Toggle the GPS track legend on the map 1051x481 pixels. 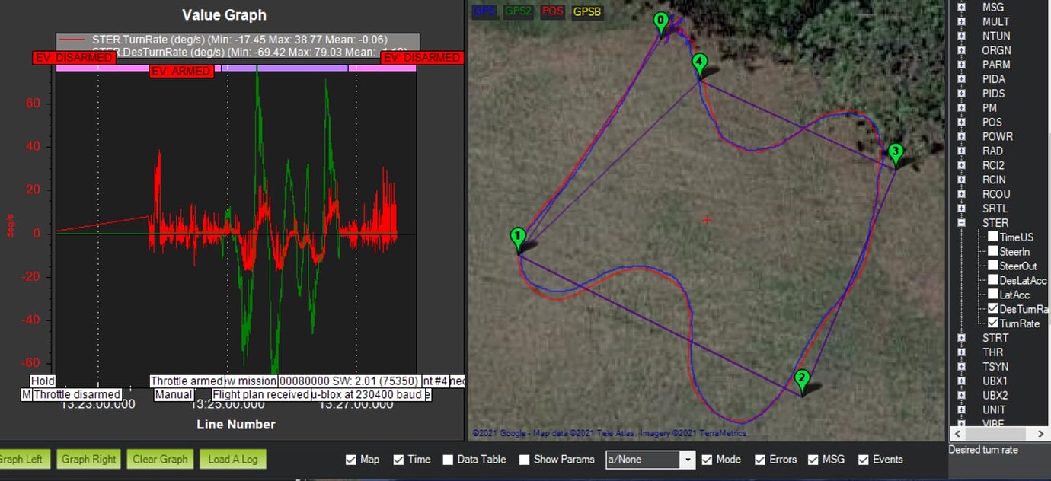(484, 11)
